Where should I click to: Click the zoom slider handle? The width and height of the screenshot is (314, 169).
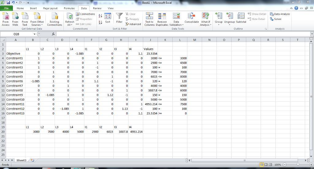point(298,165)
